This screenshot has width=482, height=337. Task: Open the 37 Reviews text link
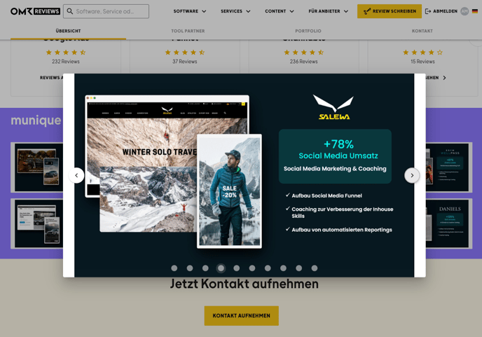(185, 62)
